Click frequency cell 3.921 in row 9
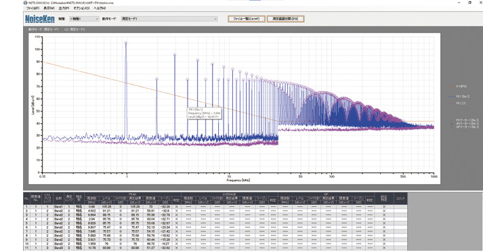483x251 pixels. 91,239
